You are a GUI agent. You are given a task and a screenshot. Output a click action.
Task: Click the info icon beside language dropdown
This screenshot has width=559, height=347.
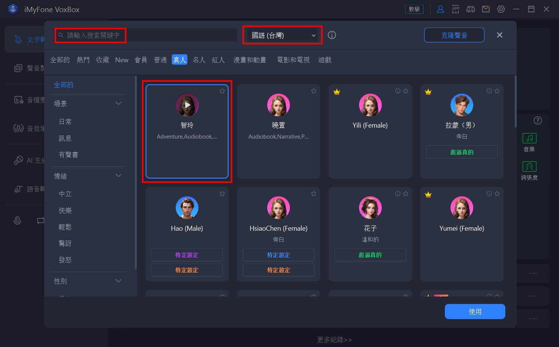point(332,35)
